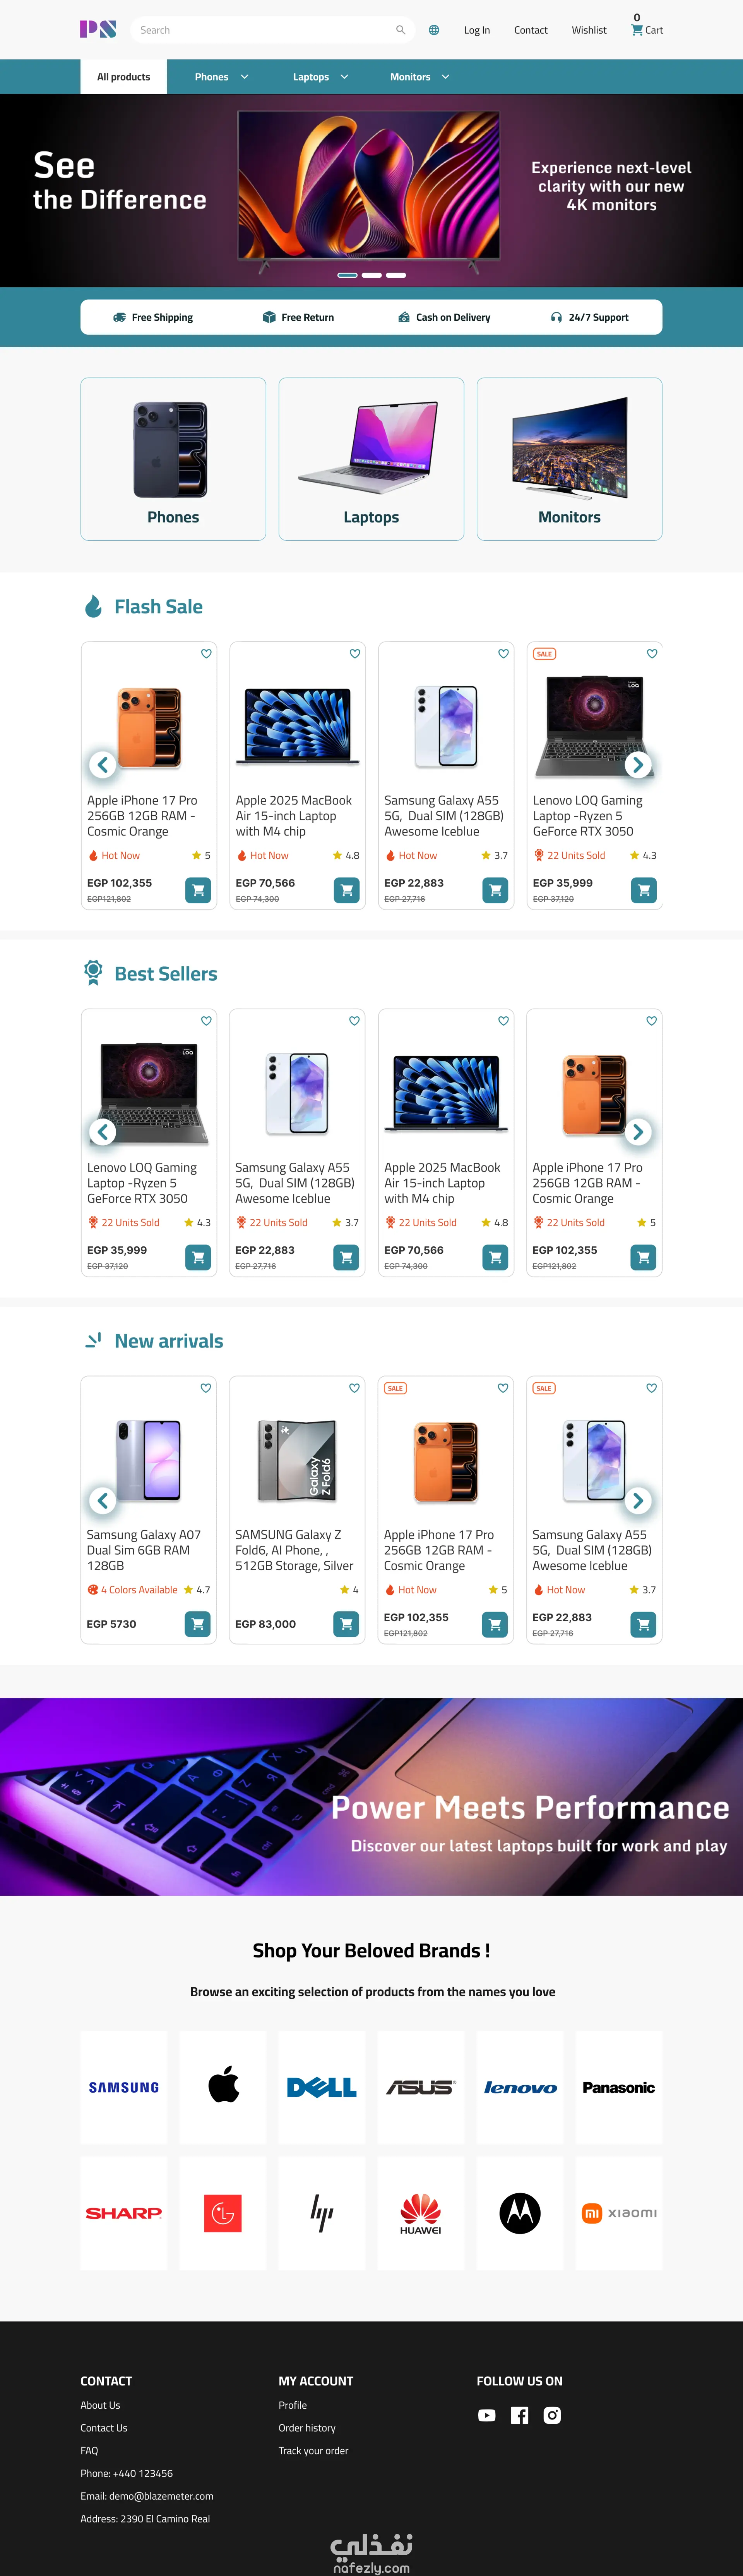
Task: Expand the Monitors dropdown menu
Action: tap(419, 77)
